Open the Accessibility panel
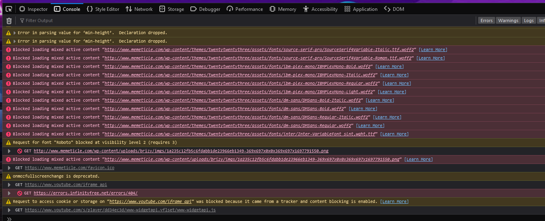Screen dimensions: 545x221 (320, 9)
